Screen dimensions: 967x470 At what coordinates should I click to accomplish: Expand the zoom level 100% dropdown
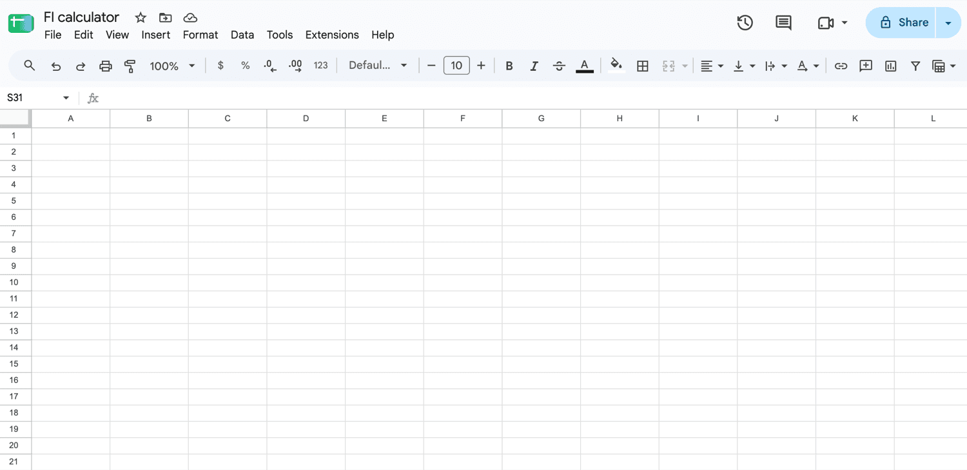[x=172, y=66]
